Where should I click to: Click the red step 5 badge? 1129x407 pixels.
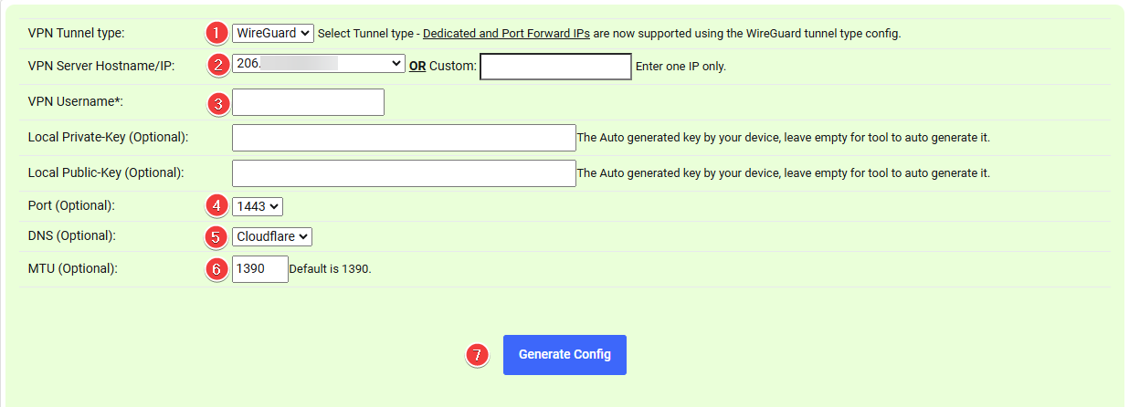click(x=216, y=237)
